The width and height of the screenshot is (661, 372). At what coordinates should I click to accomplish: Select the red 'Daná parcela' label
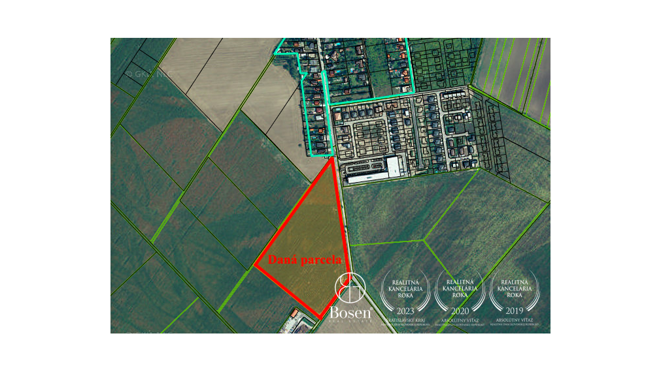click(x=304, y=260)
